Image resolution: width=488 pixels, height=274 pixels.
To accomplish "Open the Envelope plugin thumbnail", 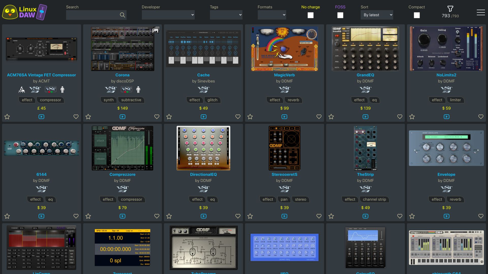I will tap(446, 148).
